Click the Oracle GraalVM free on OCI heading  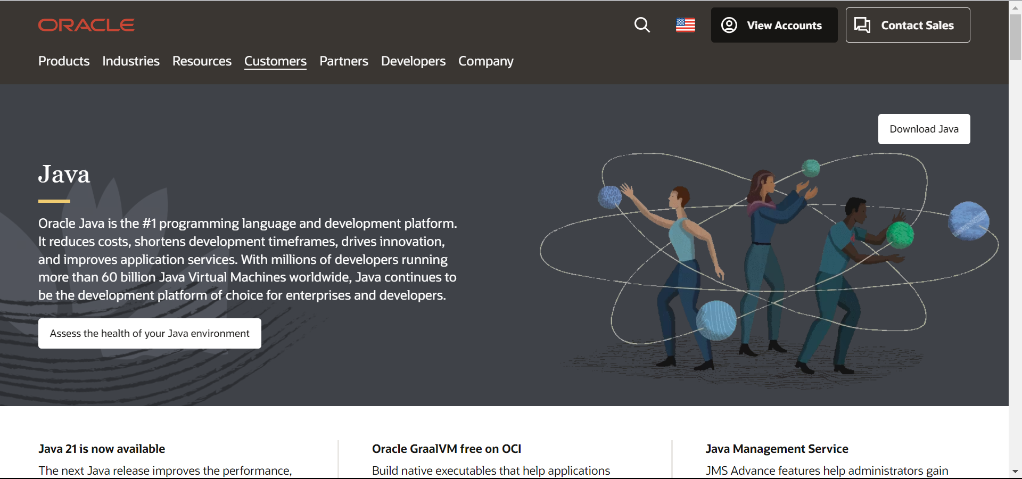click(447, 449)
